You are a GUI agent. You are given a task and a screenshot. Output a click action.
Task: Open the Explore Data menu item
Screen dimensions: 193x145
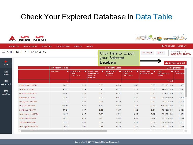[63, 46]
